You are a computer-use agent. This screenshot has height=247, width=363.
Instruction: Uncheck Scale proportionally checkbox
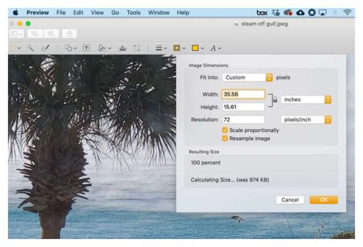[224, 130]
